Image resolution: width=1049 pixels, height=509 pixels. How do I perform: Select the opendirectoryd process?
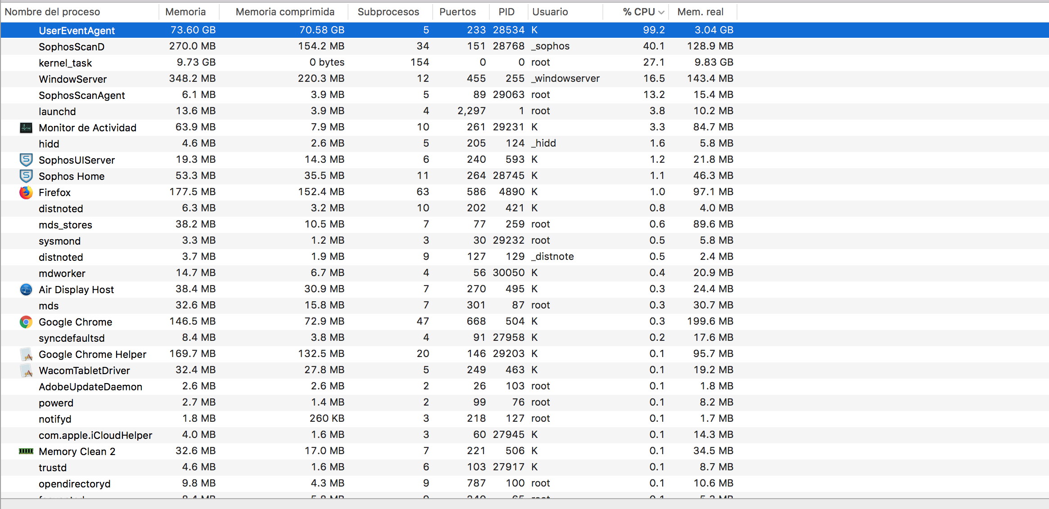coord(524,483)
